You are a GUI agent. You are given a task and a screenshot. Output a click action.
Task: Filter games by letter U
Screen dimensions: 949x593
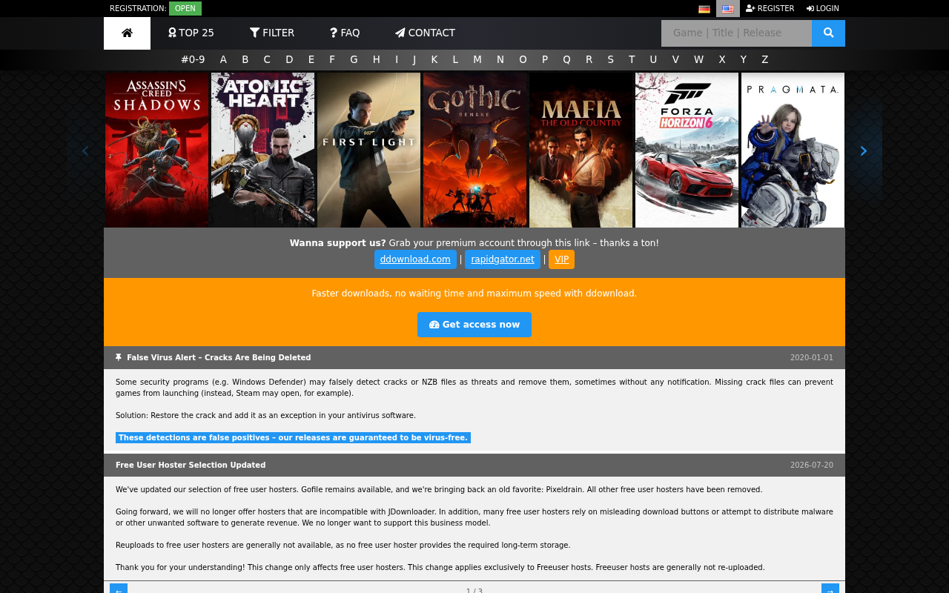point(653,60)
